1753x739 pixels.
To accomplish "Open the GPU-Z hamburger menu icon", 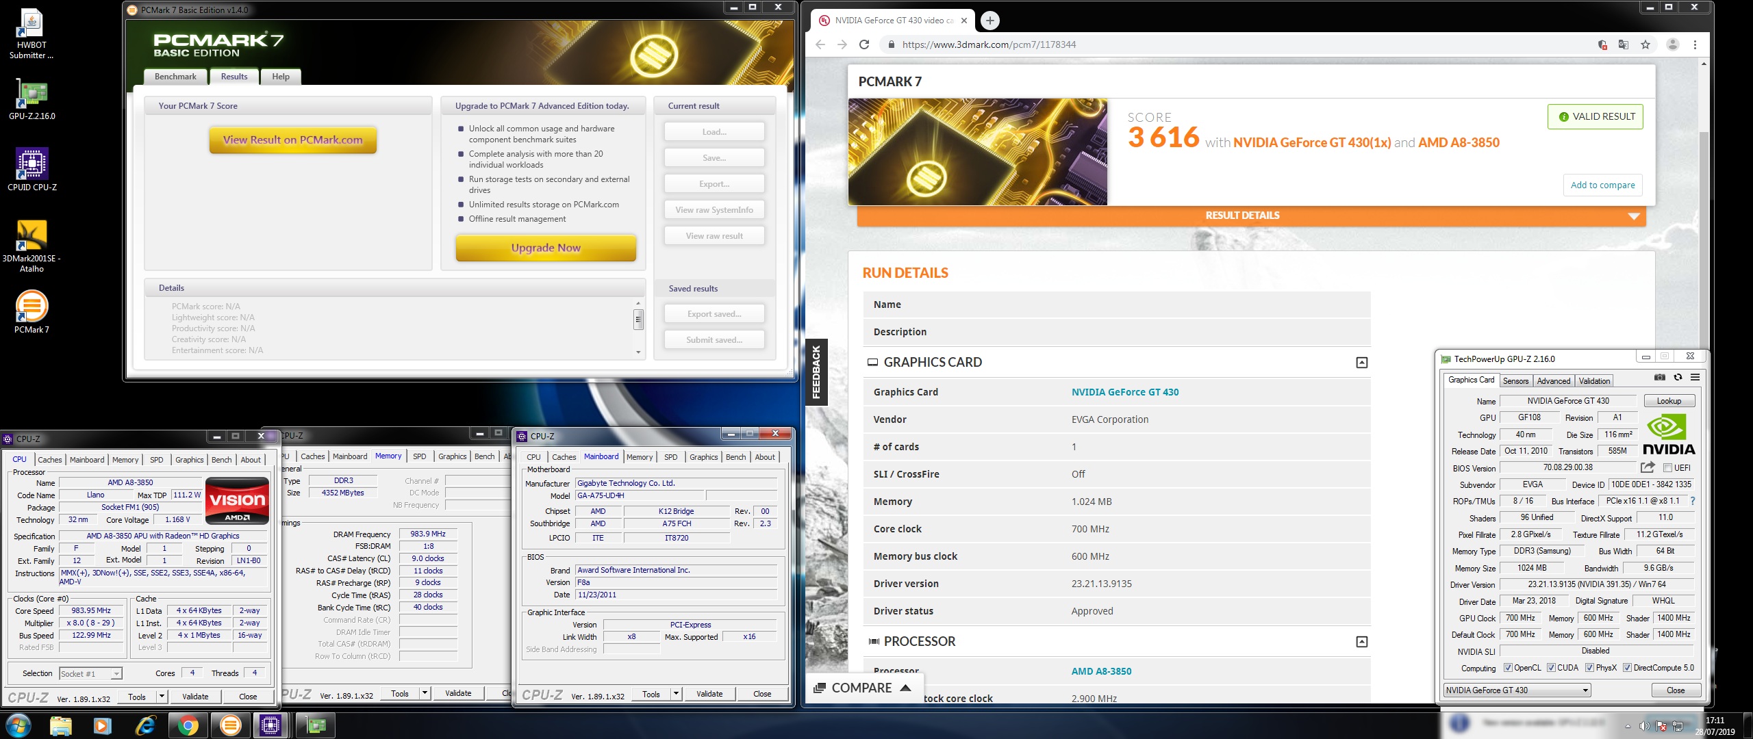I will pyautogui.click(x=1695, y=377).
